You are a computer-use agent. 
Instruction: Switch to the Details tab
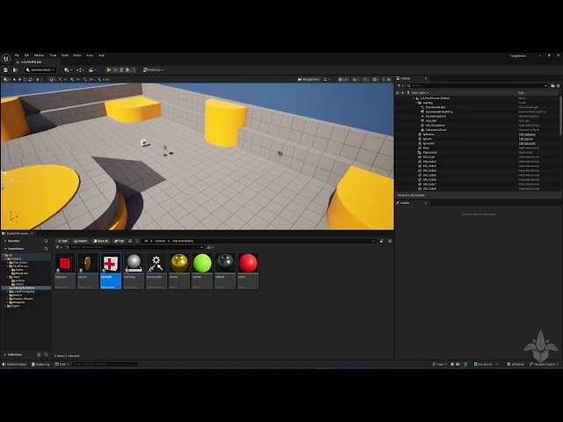click(x=405, y=203)
